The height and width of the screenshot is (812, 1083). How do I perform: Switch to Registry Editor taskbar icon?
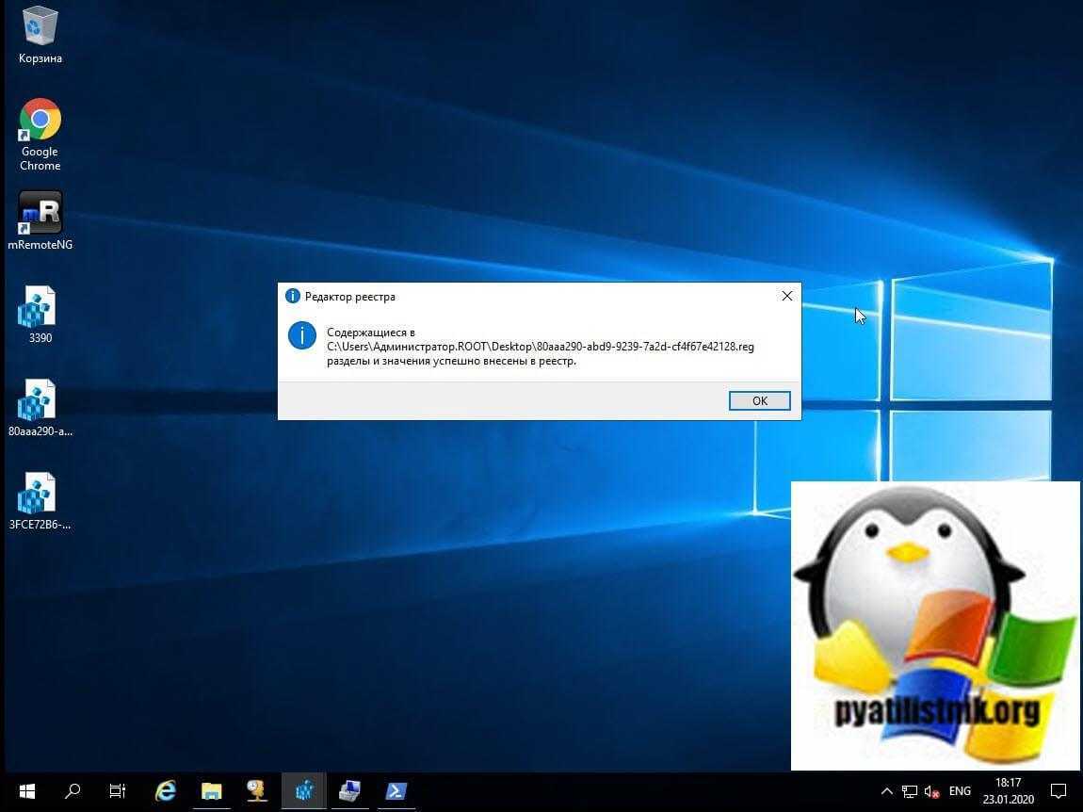[x=304, y=791]
